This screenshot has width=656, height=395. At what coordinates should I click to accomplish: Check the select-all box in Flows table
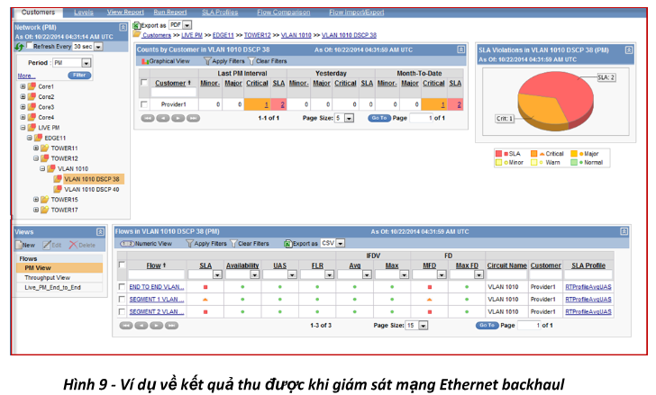point(122,265)
